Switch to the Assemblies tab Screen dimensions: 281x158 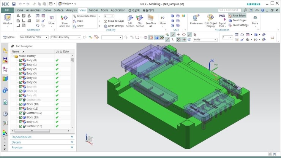33,10
